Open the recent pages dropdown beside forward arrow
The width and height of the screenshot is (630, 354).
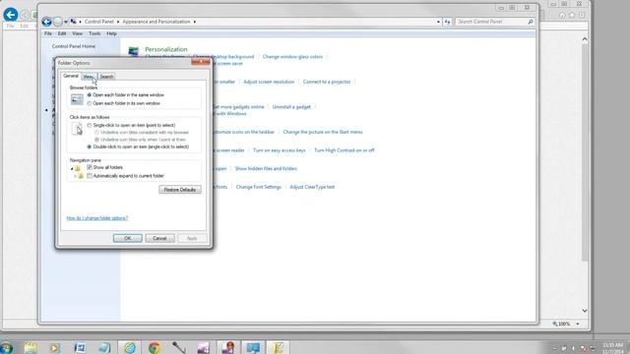click(x=66, y=22)
